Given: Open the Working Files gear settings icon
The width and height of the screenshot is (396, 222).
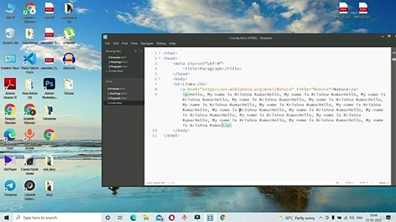Looking at the screenshot, I should tap(136, 51).
